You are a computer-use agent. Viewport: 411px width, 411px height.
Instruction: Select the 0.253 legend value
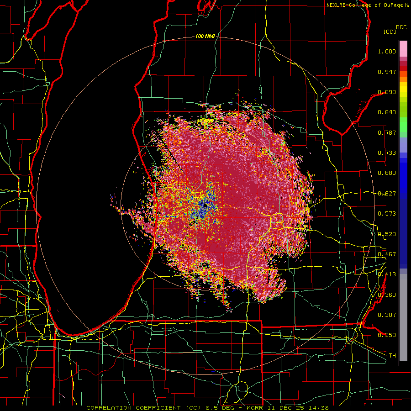(387, 335)
